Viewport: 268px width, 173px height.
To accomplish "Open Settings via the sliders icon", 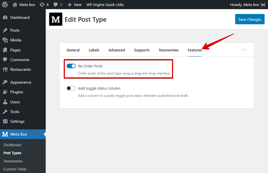I will pos(5,121).
